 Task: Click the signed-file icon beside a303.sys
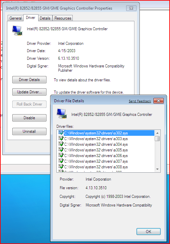pyautogui.click(x=61, y=138)
